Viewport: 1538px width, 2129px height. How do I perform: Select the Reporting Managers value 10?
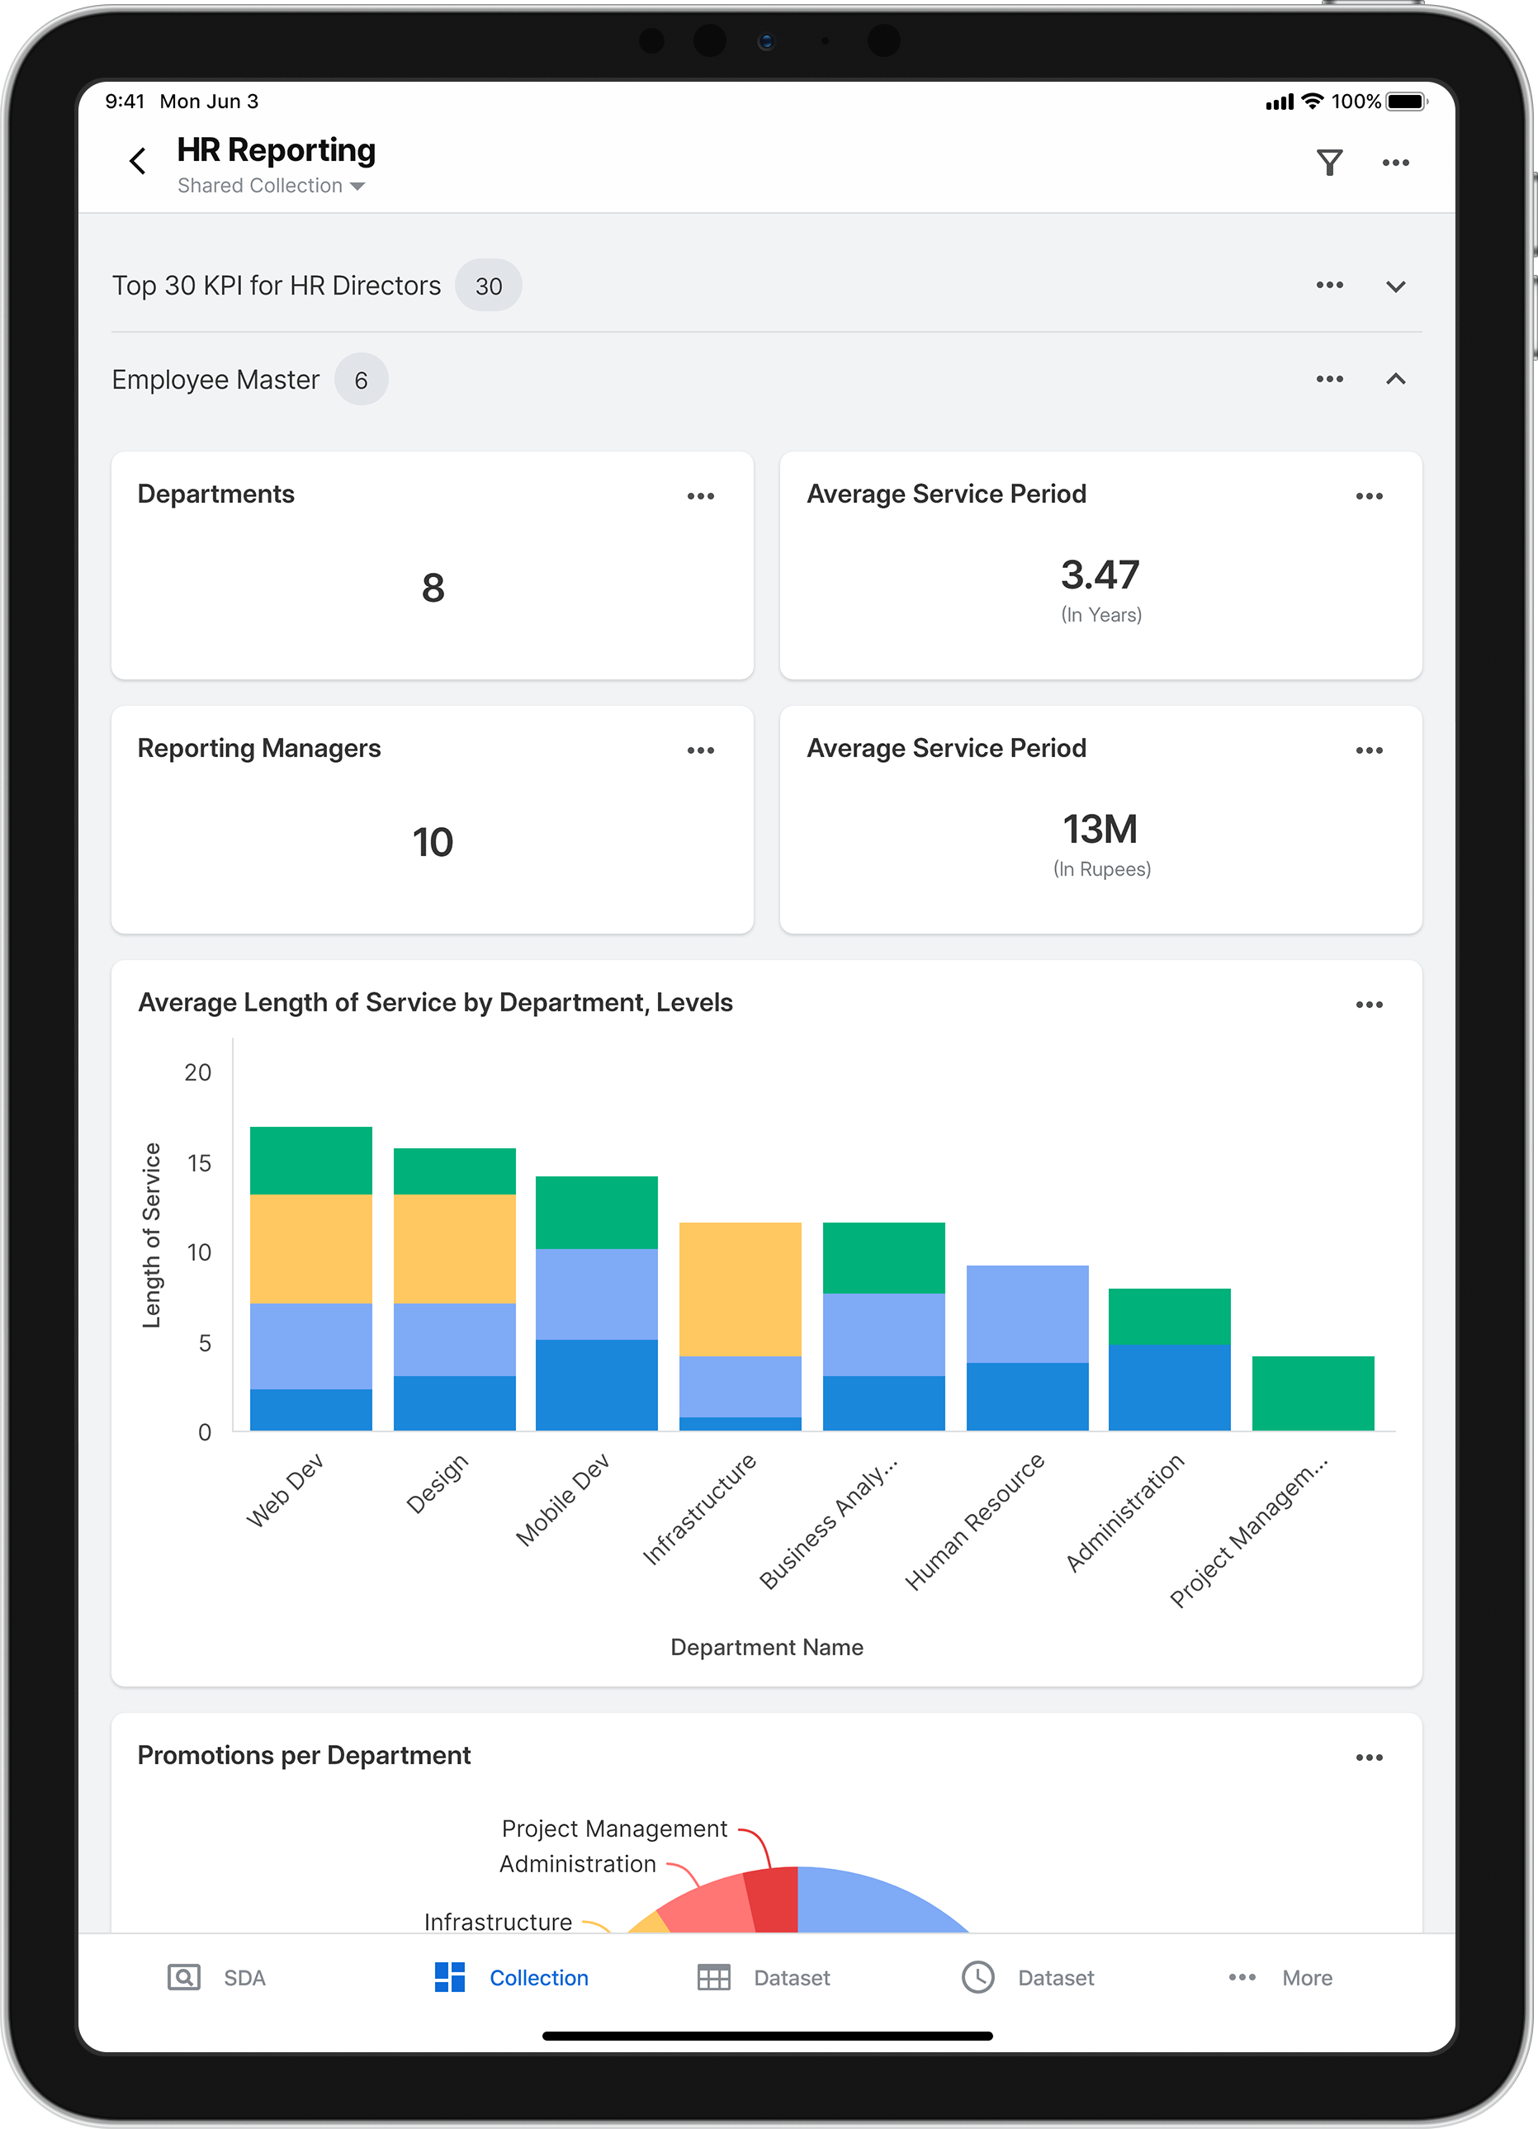(x=433, y=843)
